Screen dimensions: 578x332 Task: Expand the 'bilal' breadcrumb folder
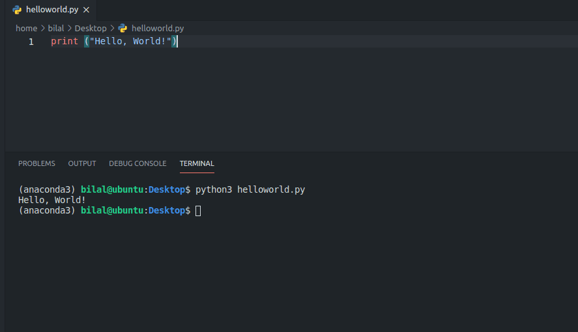pos(56,29)
